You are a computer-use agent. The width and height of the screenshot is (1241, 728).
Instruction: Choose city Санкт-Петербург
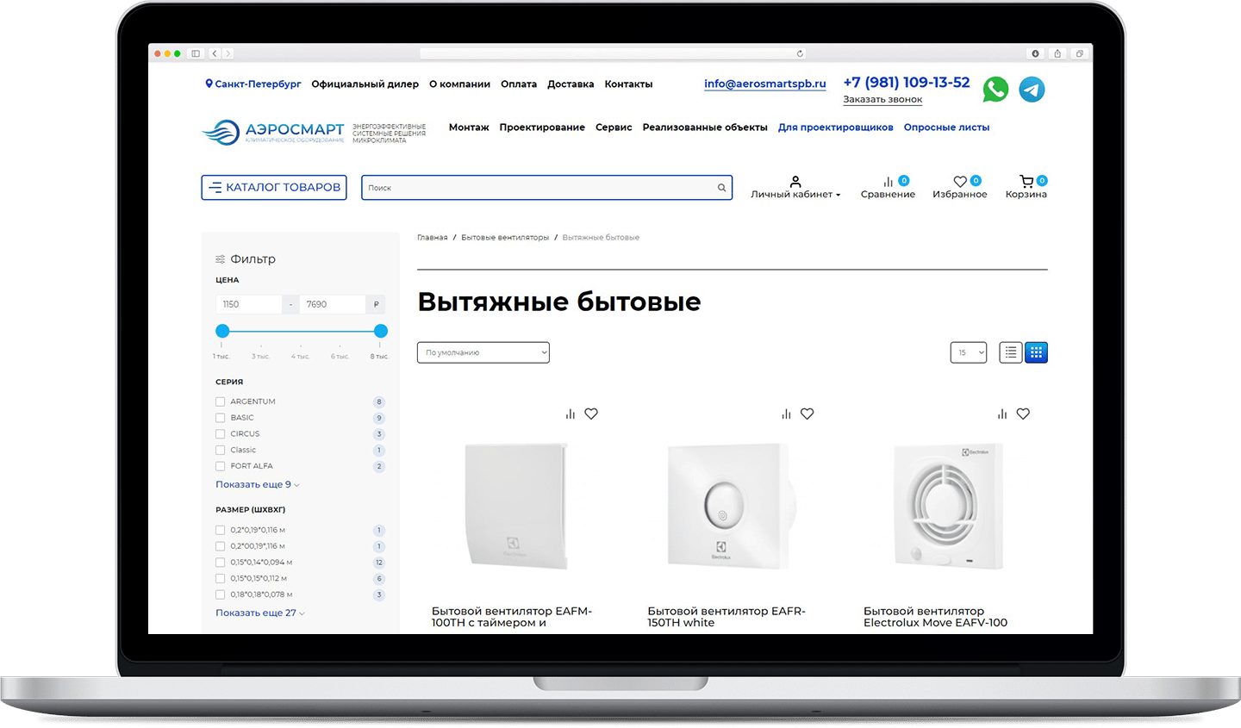pyautogui.click(x=253, y=84)
